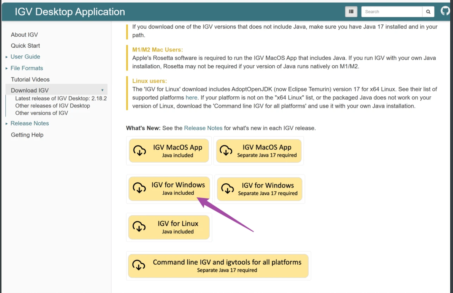Expand the User Guide sidebar section
The height and width of the screenshot is (293, 453).
click(x=7, y=57)
